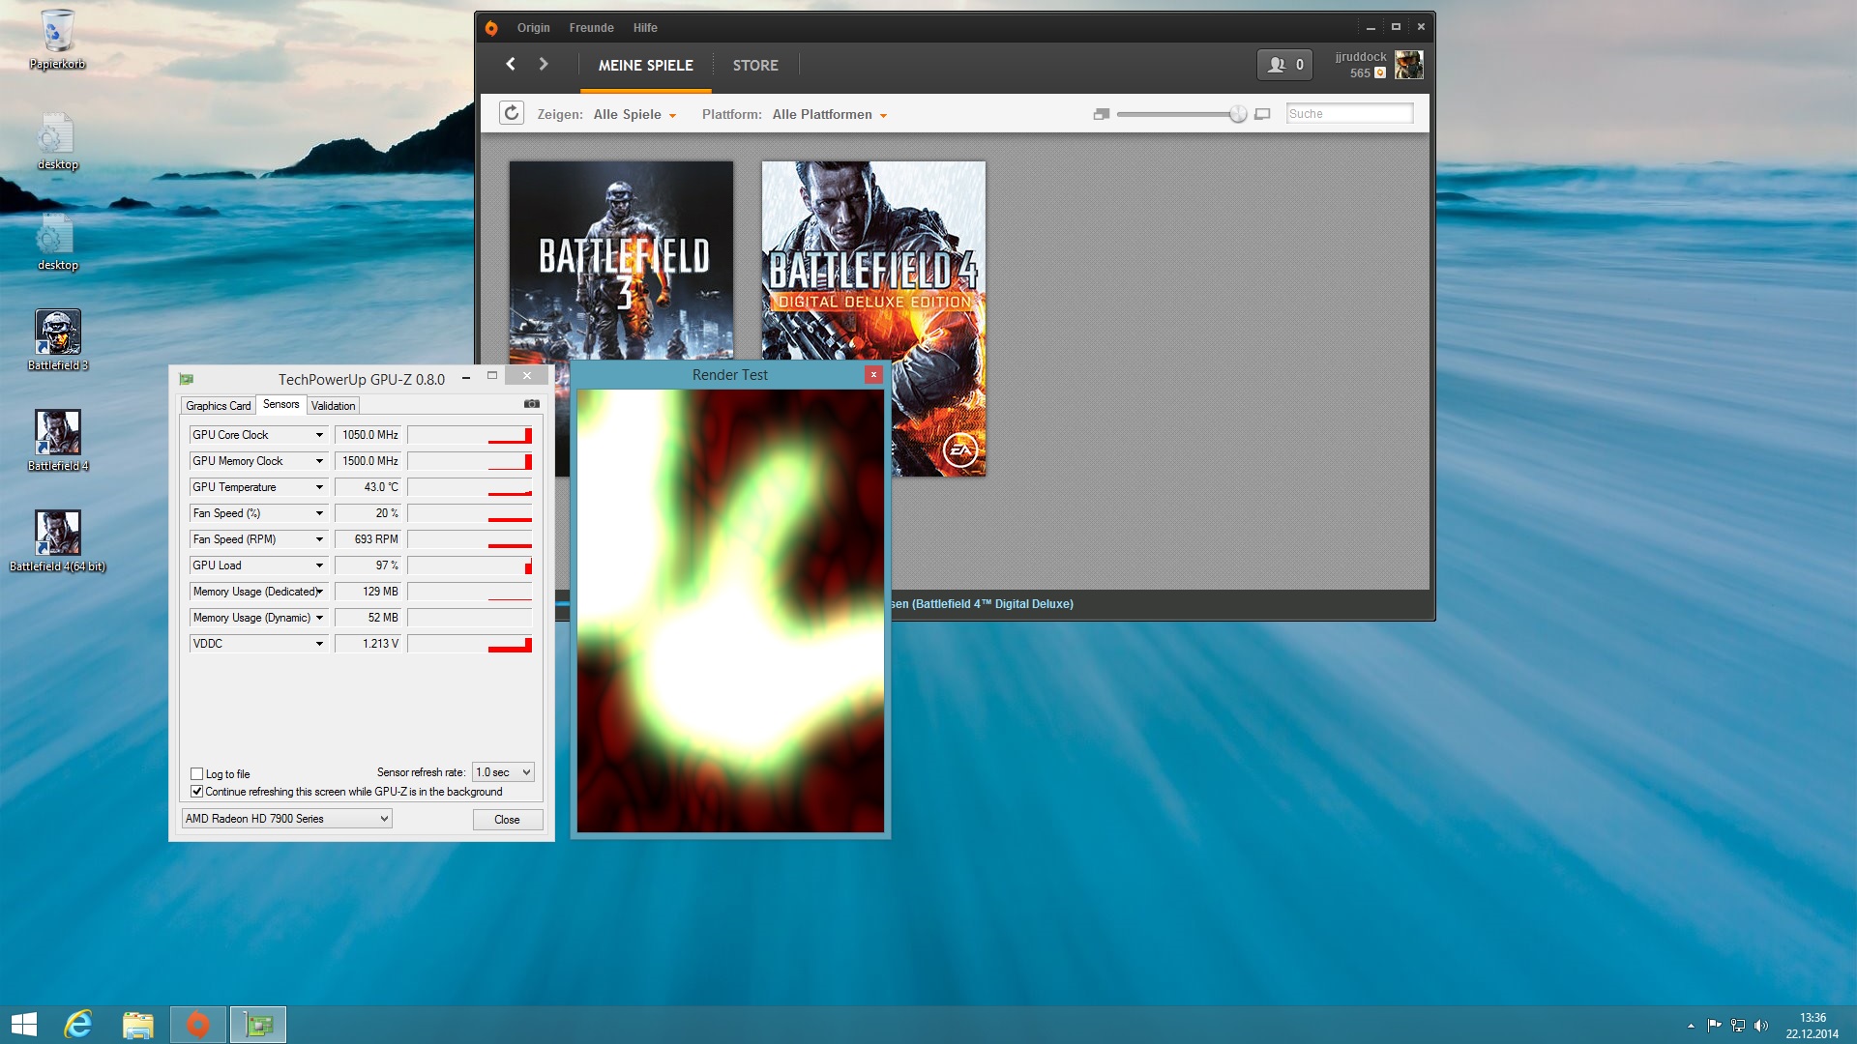Click the Origin refresh library icon
The width and height of the screenshot is (1857, 1044).
coord(512,113)
